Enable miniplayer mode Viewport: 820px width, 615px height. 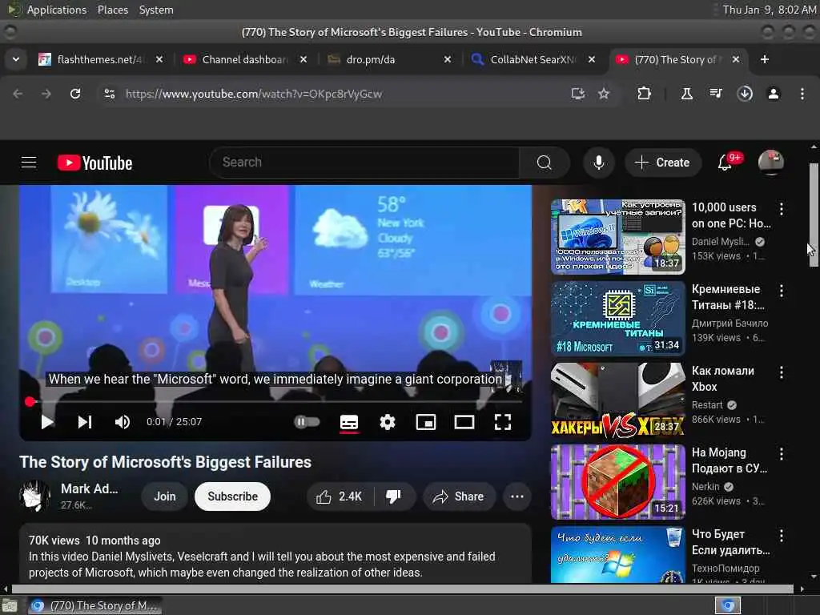tap(426, 422)
